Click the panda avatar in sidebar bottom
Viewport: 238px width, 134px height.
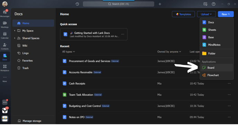pos(5,110)
